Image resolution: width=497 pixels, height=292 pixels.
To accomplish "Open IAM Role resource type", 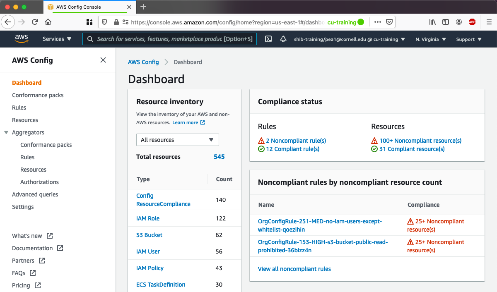I will [x=148, y=218].
